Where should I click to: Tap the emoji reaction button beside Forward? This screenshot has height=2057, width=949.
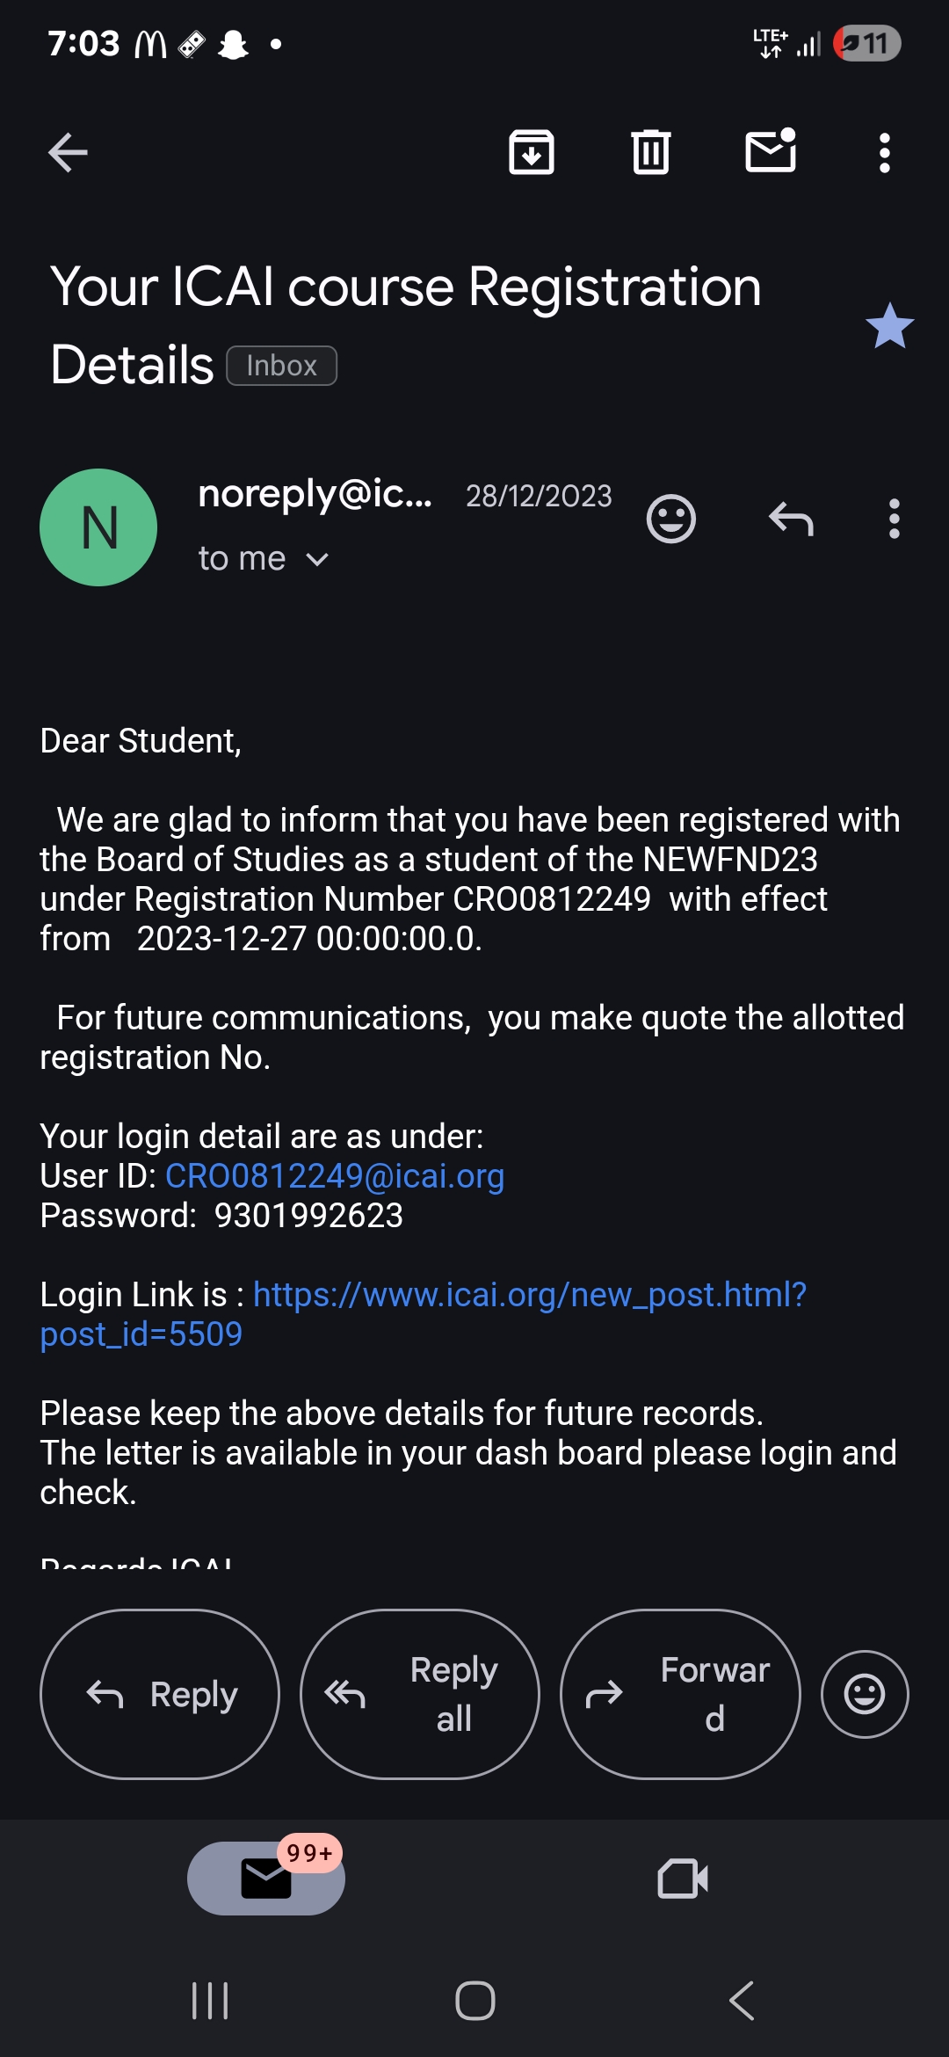(x=865, y=1694)
